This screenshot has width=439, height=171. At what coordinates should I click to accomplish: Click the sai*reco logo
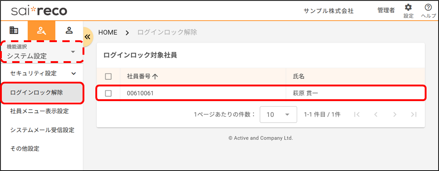39,11
